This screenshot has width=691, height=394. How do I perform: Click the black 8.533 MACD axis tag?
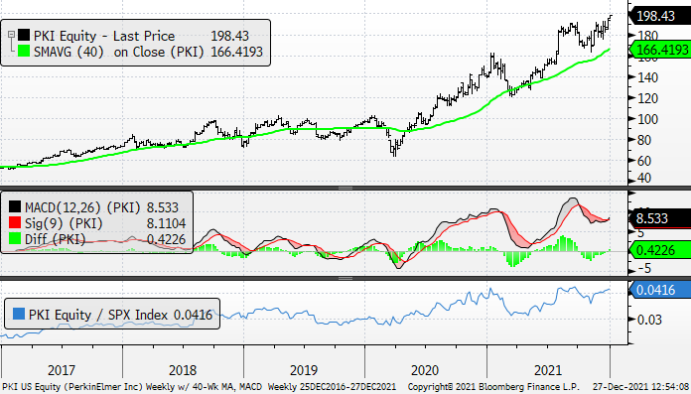point(659,218)
